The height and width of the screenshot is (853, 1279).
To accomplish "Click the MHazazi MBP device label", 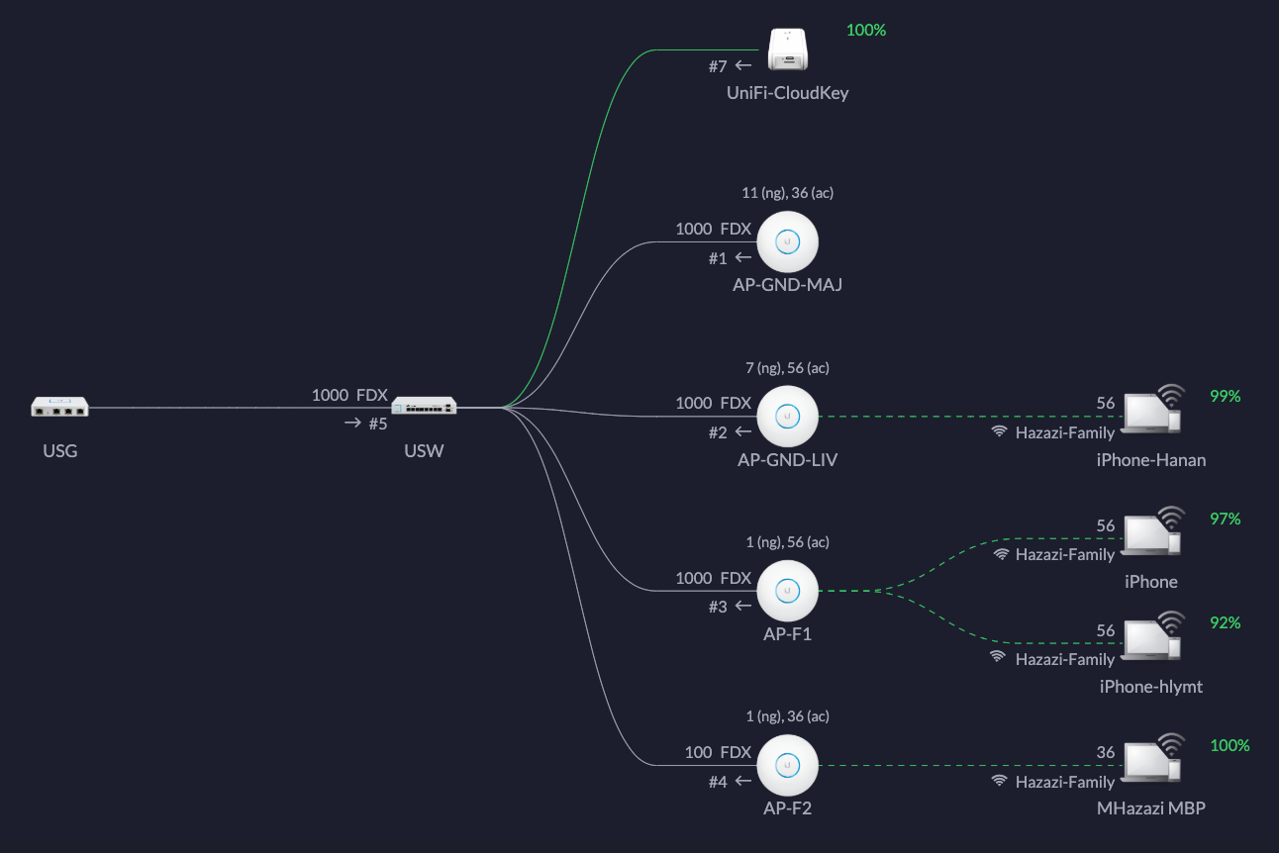I will (x=1150, y=809).
